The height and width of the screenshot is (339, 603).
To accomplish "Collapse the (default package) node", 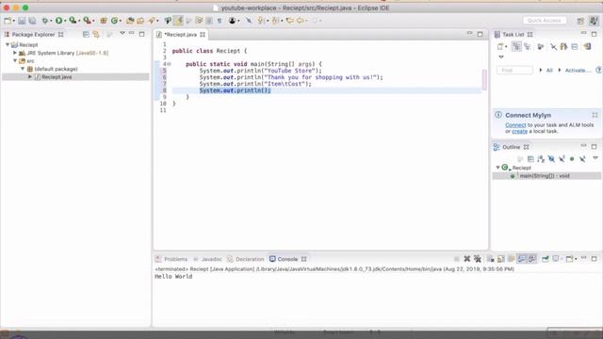I will pos(23,69).
